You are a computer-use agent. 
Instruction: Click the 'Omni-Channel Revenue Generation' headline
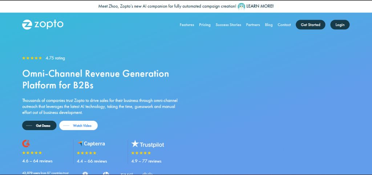pyautogui.click(x=96, y=79)
